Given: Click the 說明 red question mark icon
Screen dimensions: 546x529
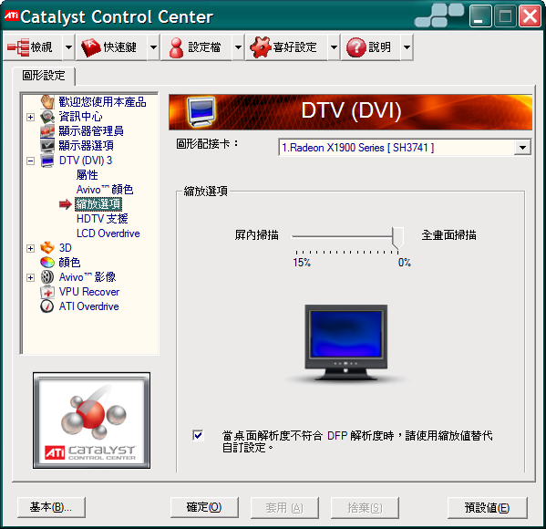Looking at the screenshot, I should pyautogui.click(x=355, y=47).
